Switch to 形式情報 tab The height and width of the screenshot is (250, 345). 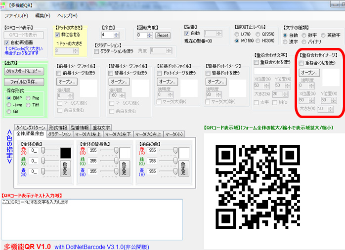tap(58, 128)
